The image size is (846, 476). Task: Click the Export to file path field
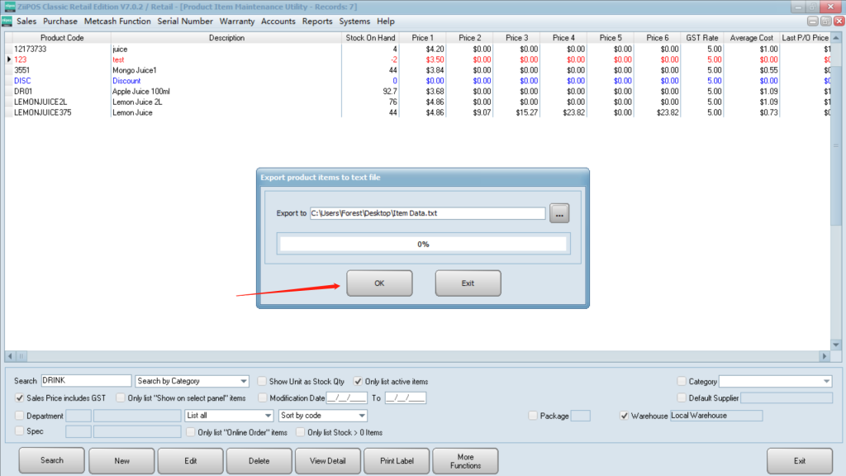(427, 213)
